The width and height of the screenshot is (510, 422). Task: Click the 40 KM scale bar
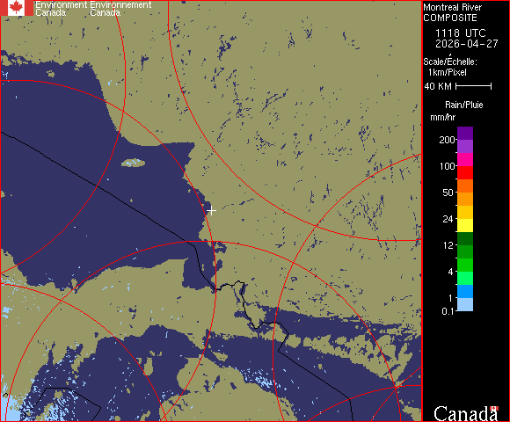click(x=474, y=86)
